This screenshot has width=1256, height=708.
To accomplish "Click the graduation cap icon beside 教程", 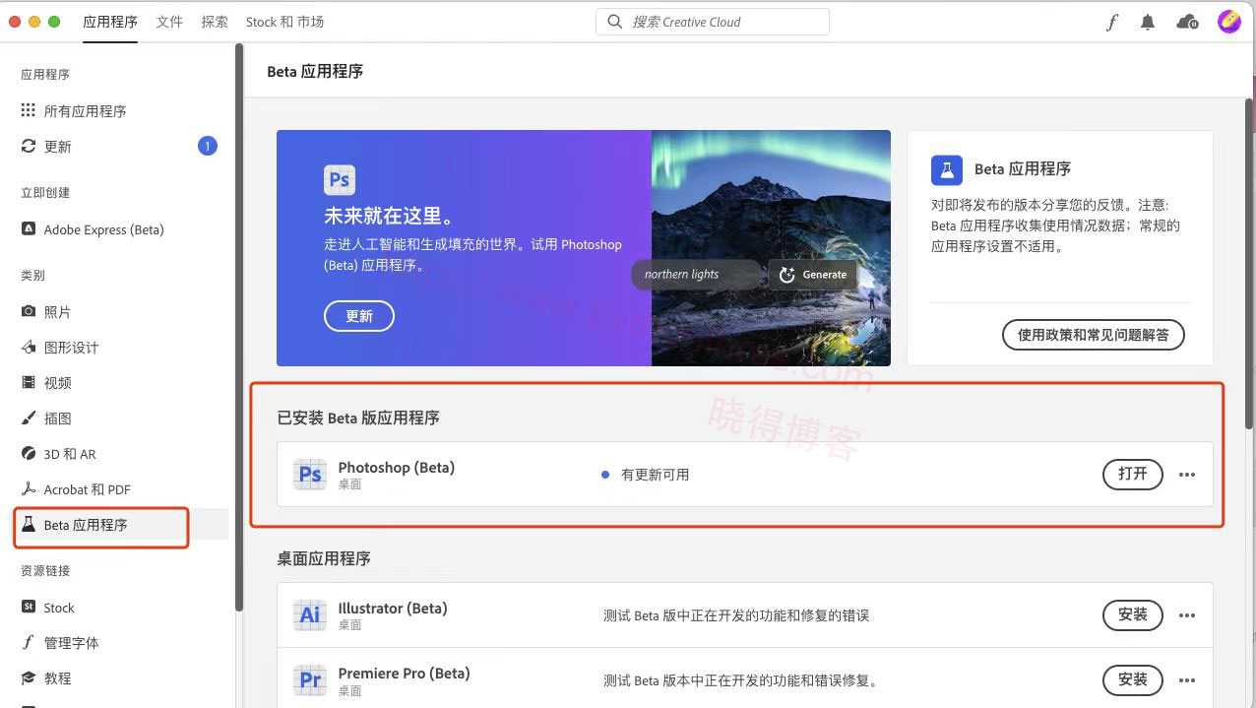I will 29,677.
